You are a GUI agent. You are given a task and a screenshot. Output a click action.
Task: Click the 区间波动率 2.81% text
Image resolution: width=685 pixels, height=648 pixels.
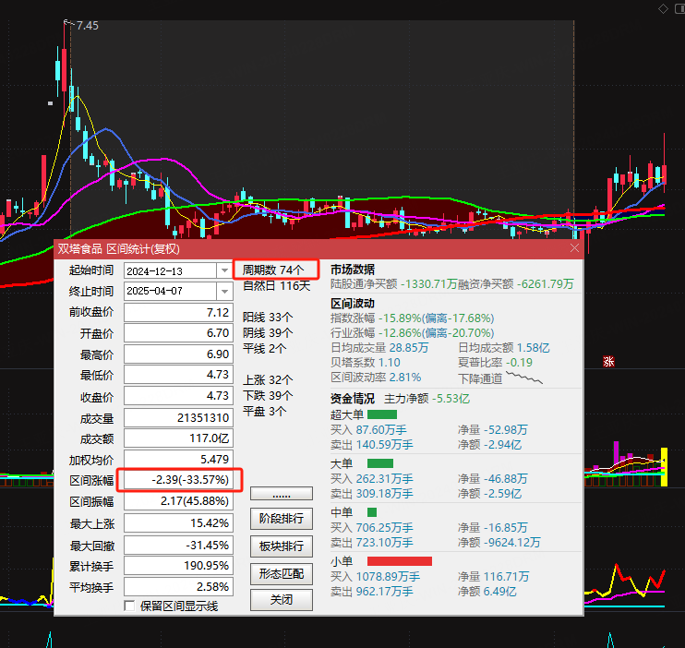tap(376, 378)
